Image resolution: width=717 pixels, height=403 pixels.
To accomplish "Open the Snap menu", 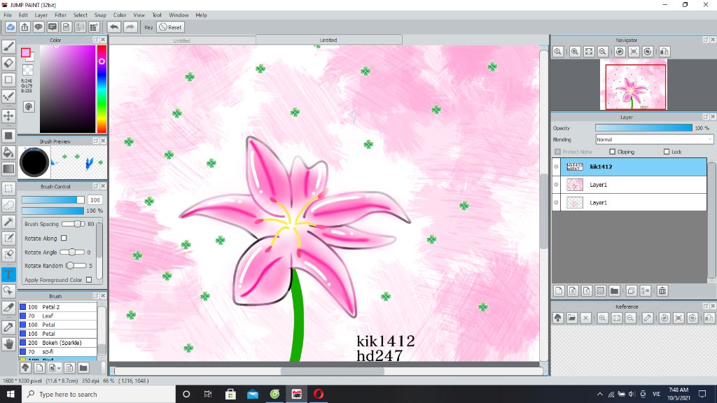I will tap(100, 15).
